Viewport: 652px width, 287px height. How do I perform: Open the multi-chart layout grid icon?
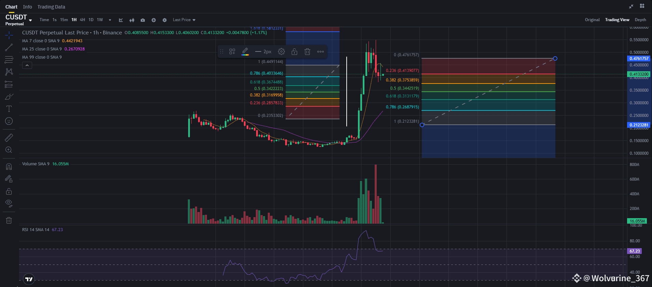tap(642, 6)
